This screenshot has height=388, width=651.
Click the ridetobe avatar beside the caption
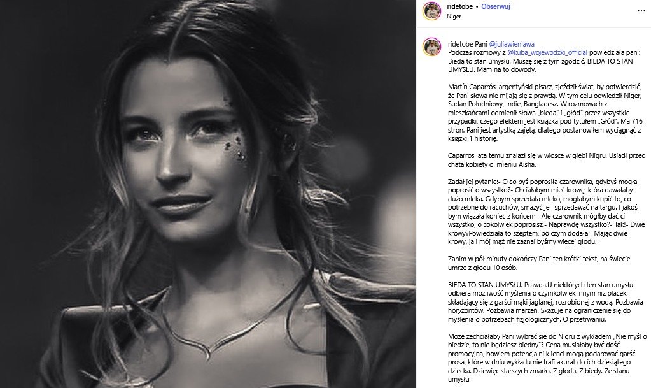pyautogui.click(x=431, y=47)
